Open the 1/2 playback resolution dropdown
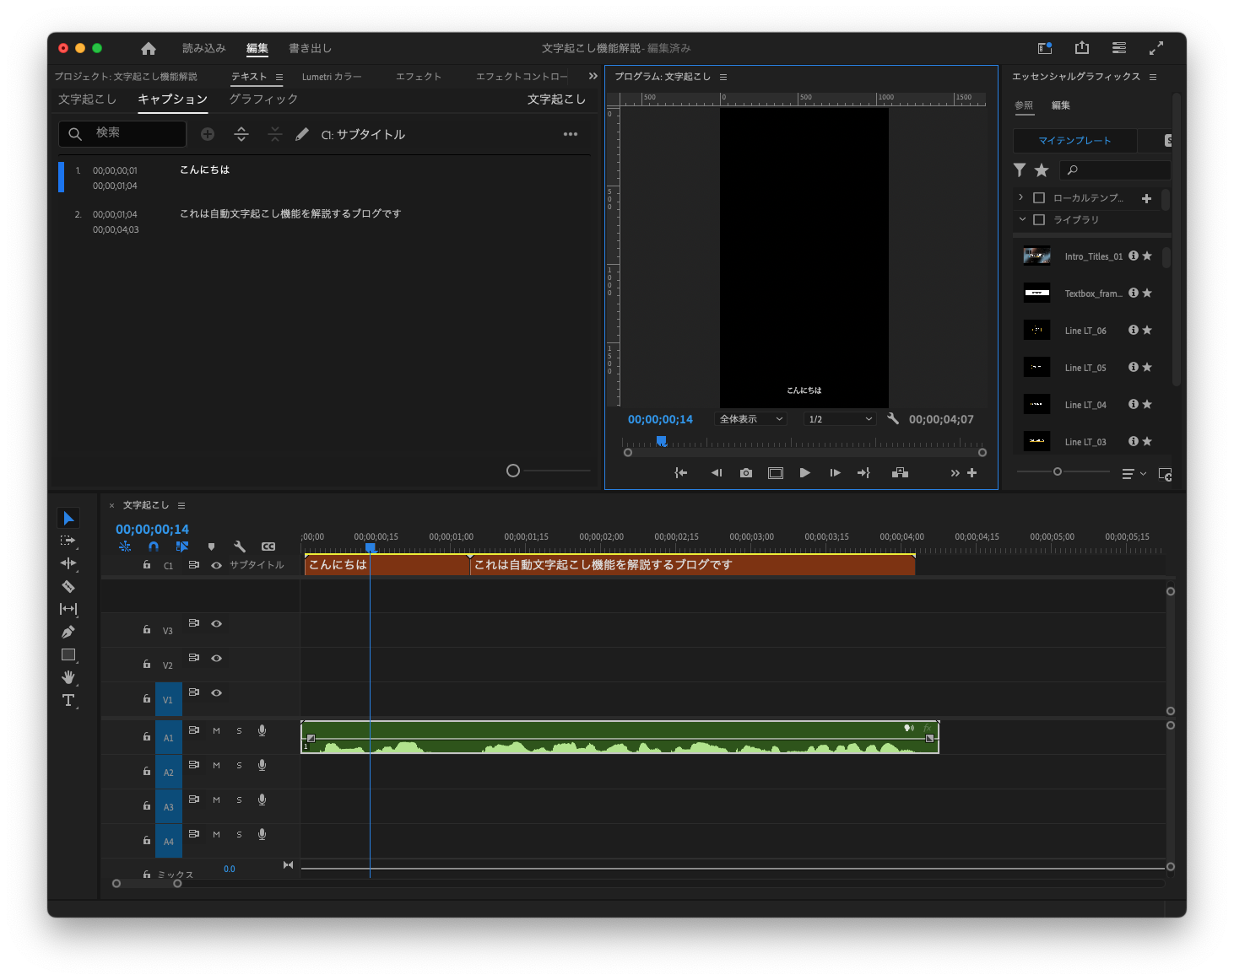Viewport: 1234px width, 980px height. 838,418
